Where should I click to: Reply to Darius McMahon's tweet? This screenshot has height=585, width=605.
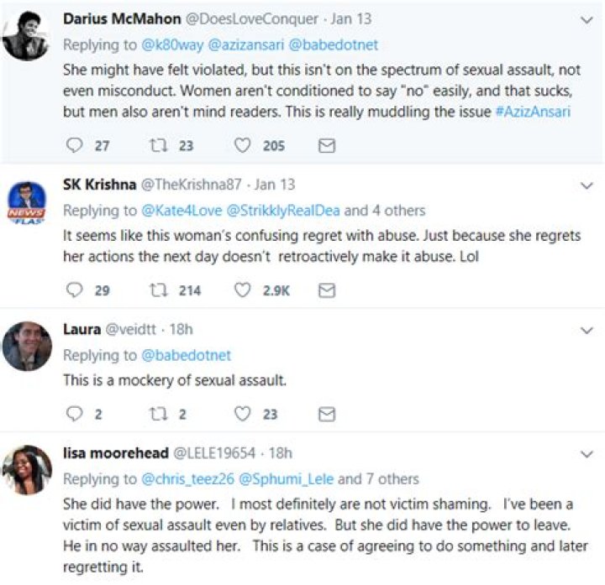(x=75, y=145)
